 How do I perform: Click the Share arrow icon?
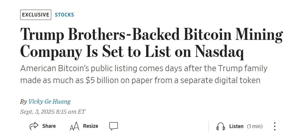[x=34, y=126]
